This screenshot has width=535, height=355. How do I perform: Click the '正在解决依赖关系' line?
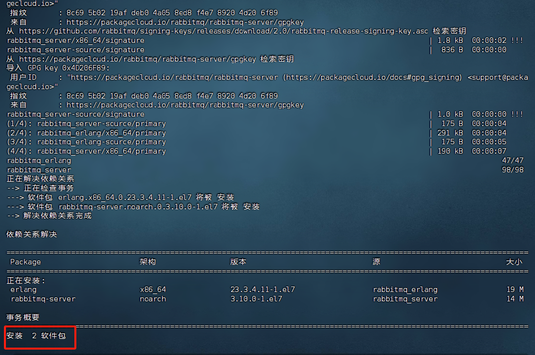(x=40, y=179)
